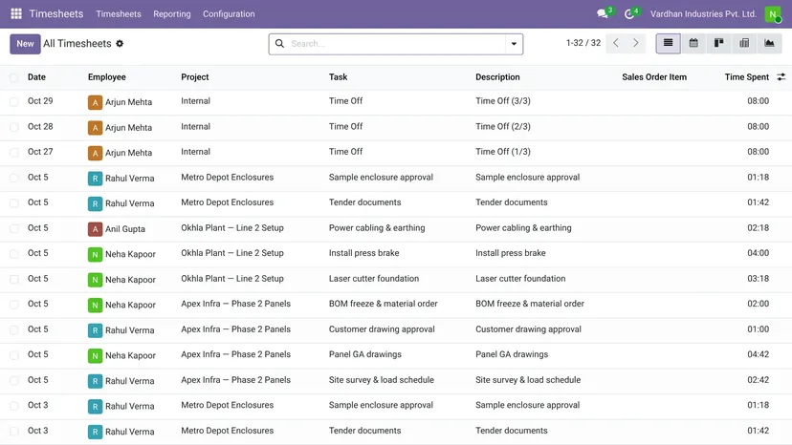Sort by the Task column header
Screen dimensions: 792x445
(338, 76)
